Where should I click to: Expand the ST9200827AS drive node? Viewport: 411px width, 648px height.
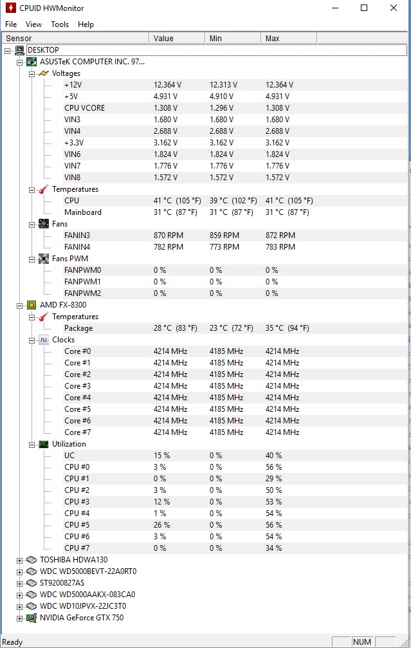19,583
